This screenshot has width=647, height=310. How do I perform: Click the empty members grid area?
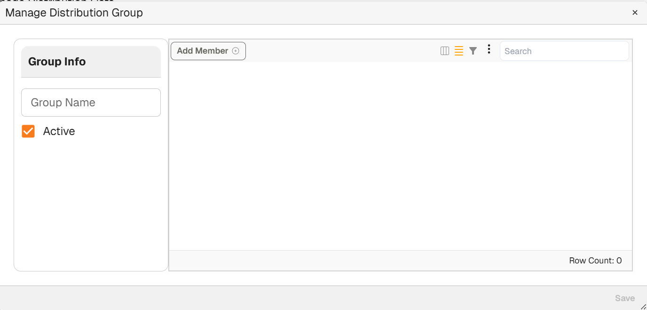point(400,155)
